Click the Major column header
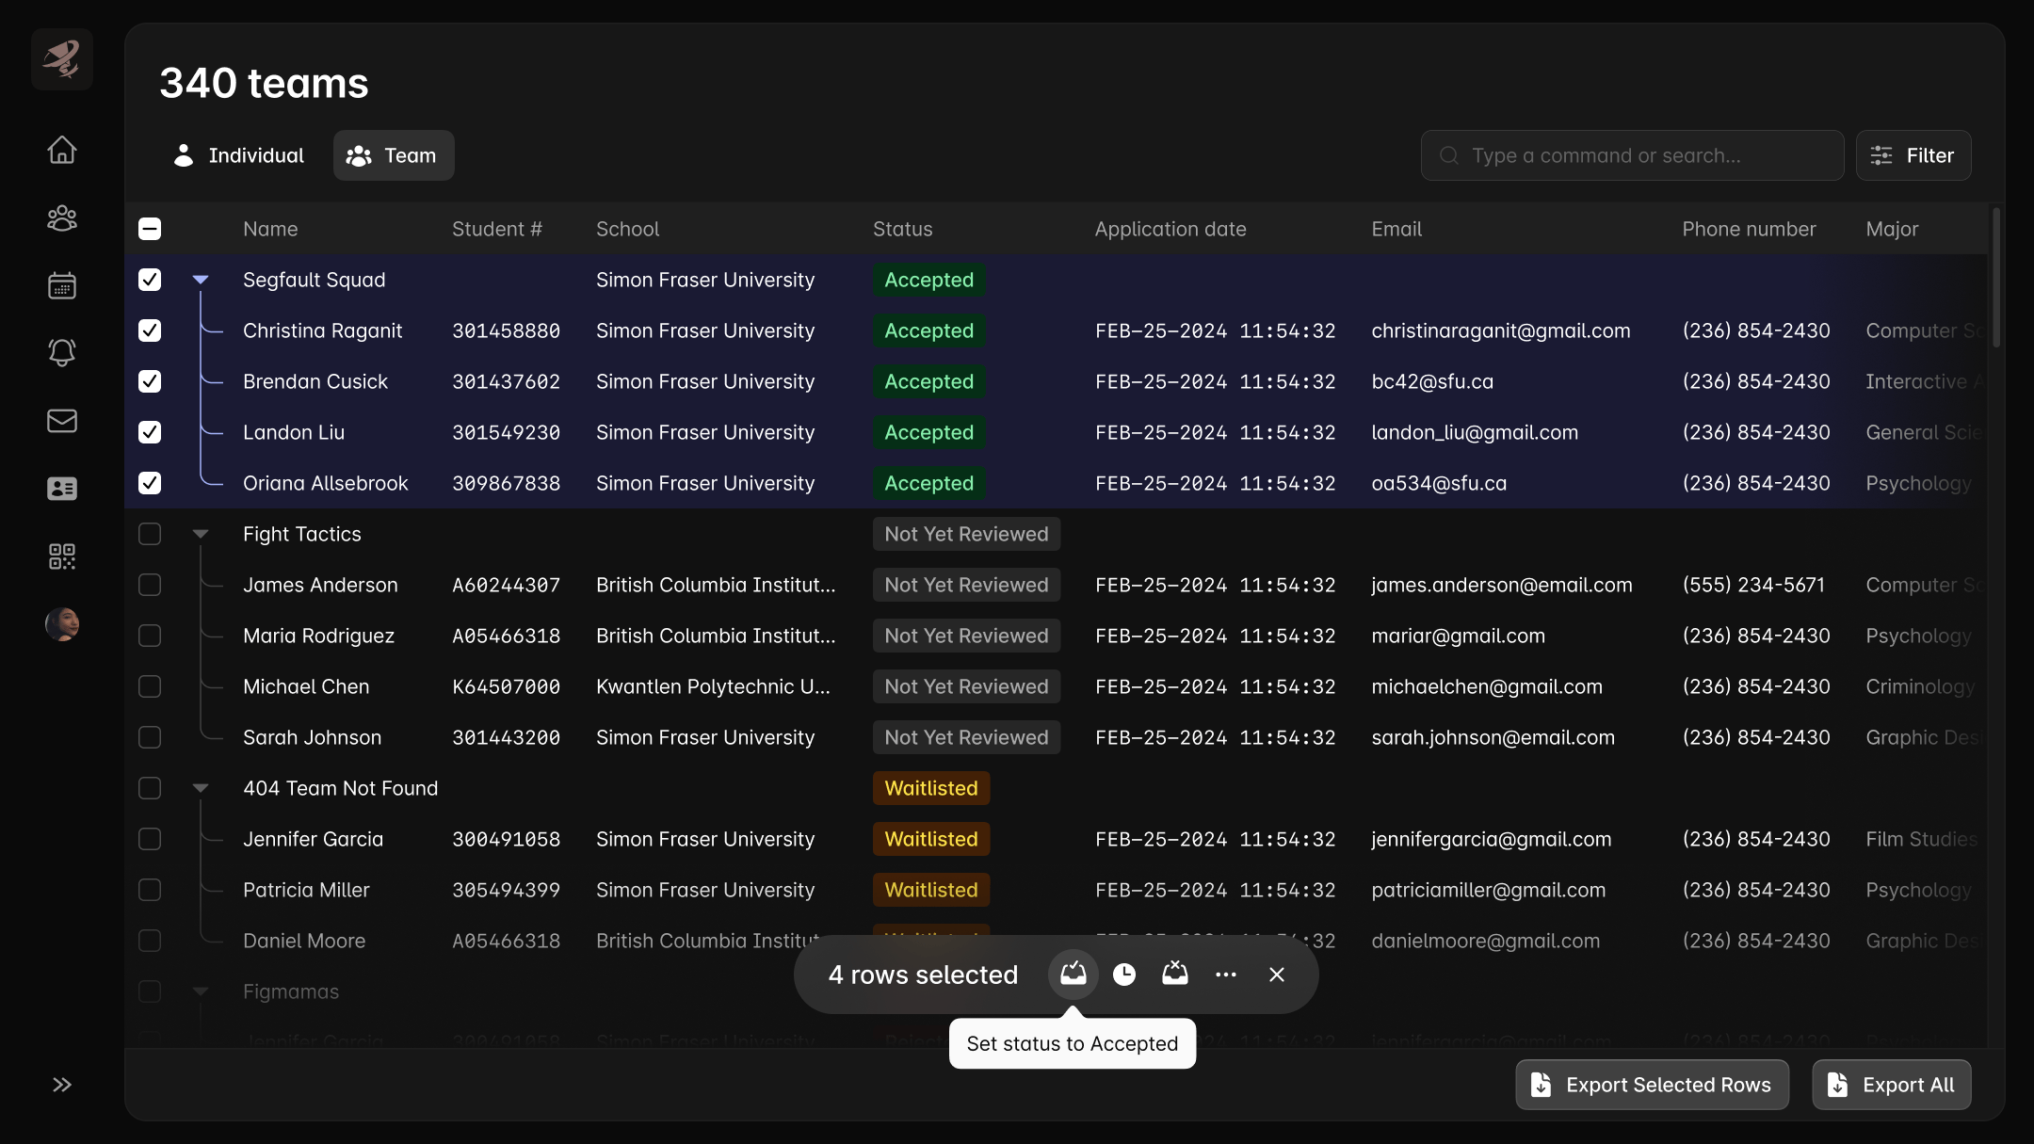Image resolution: width=2034 pixels, height=1144 pixels. [1892, 229]
